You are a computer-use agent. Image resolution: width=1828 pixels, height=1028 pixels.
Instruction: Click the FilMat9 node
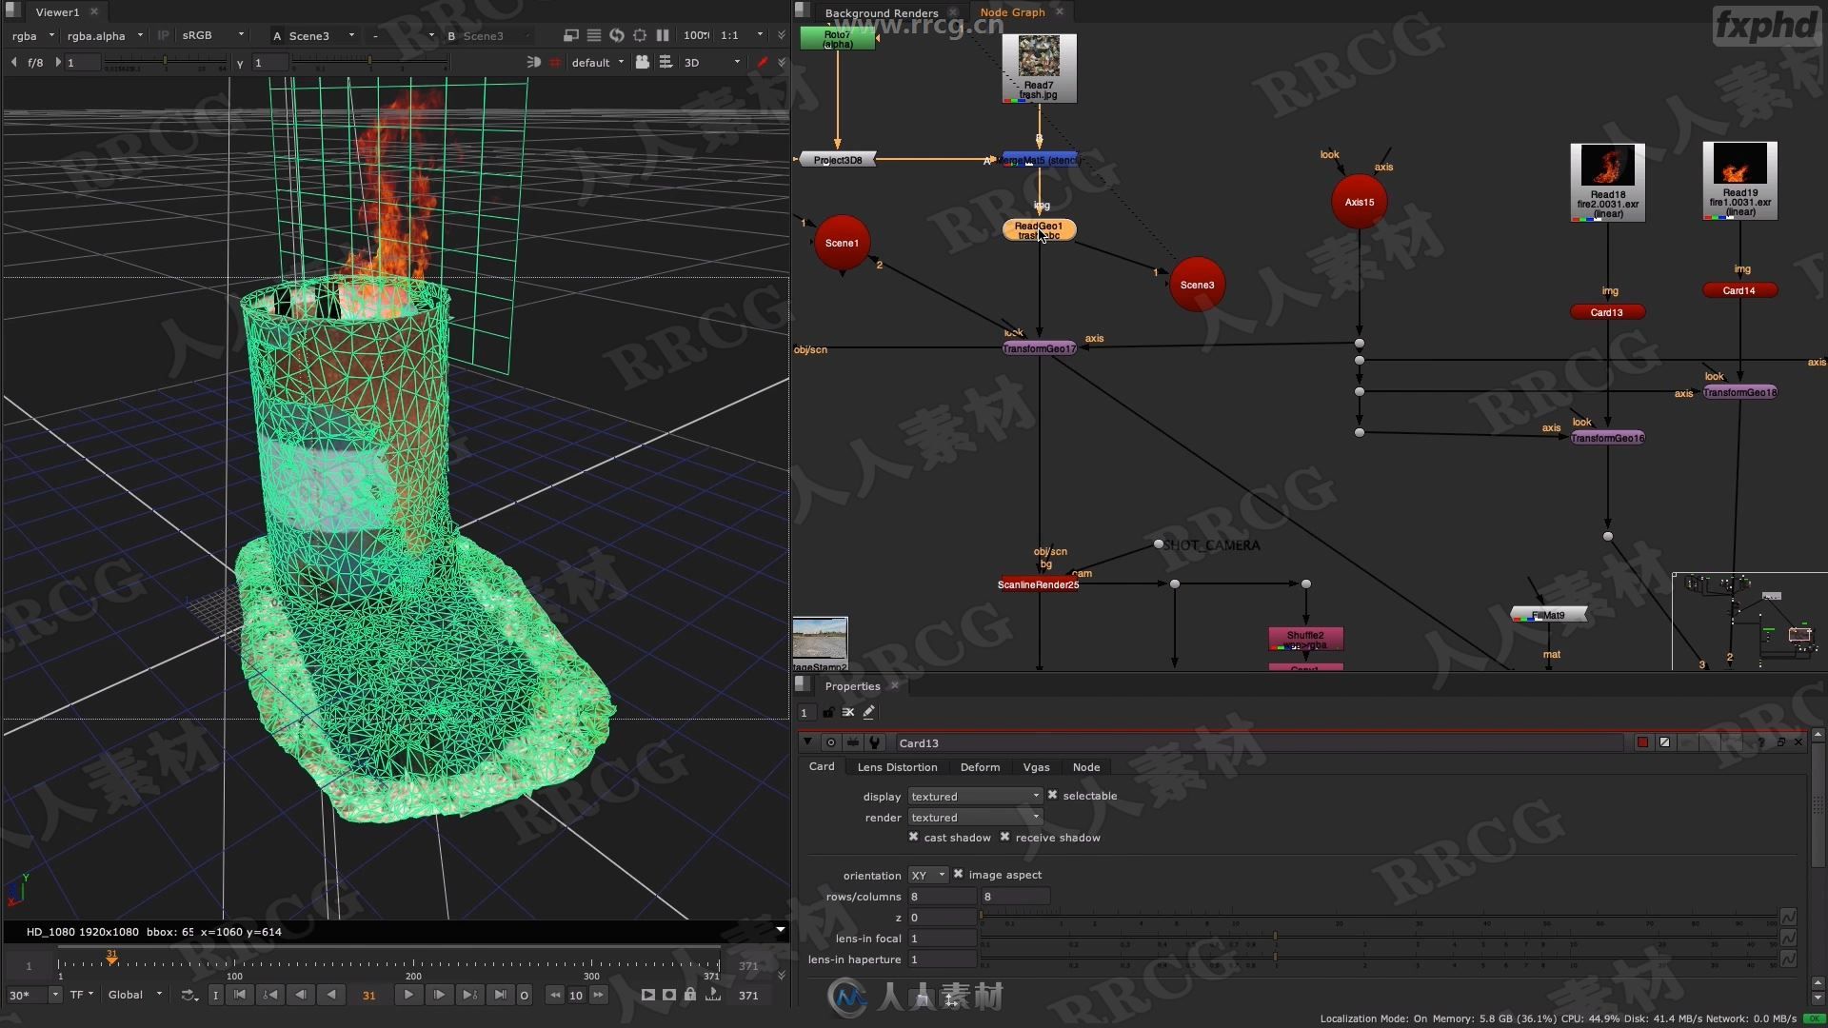point(1552,614)
